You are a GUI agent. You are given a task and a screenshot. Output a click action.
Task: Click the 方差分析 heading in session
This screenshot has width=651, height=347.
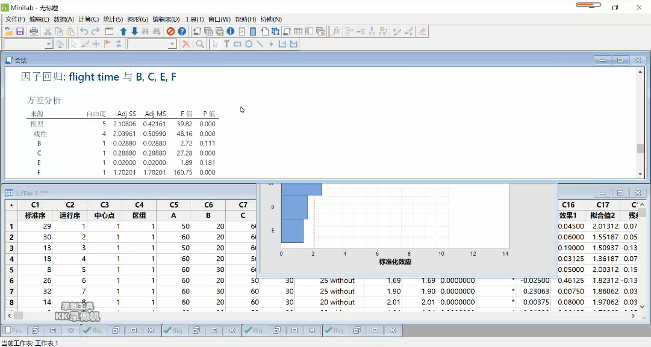[x=44, y=100]
